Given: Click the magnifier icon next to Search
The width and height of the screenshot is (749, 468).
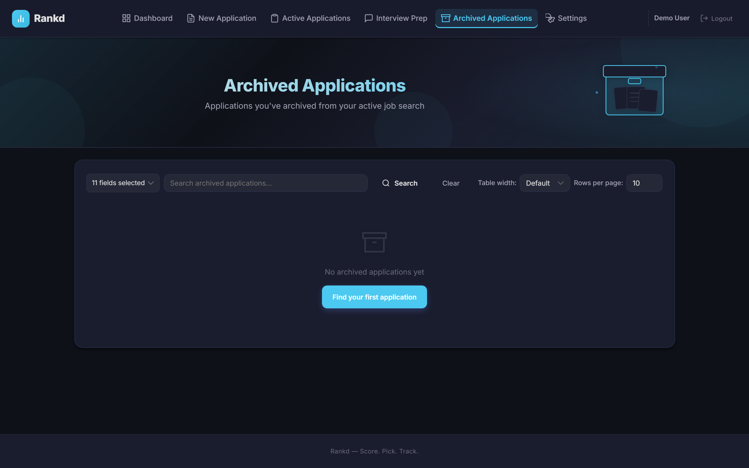Looking at the screenshot, I should click(386, 183).
